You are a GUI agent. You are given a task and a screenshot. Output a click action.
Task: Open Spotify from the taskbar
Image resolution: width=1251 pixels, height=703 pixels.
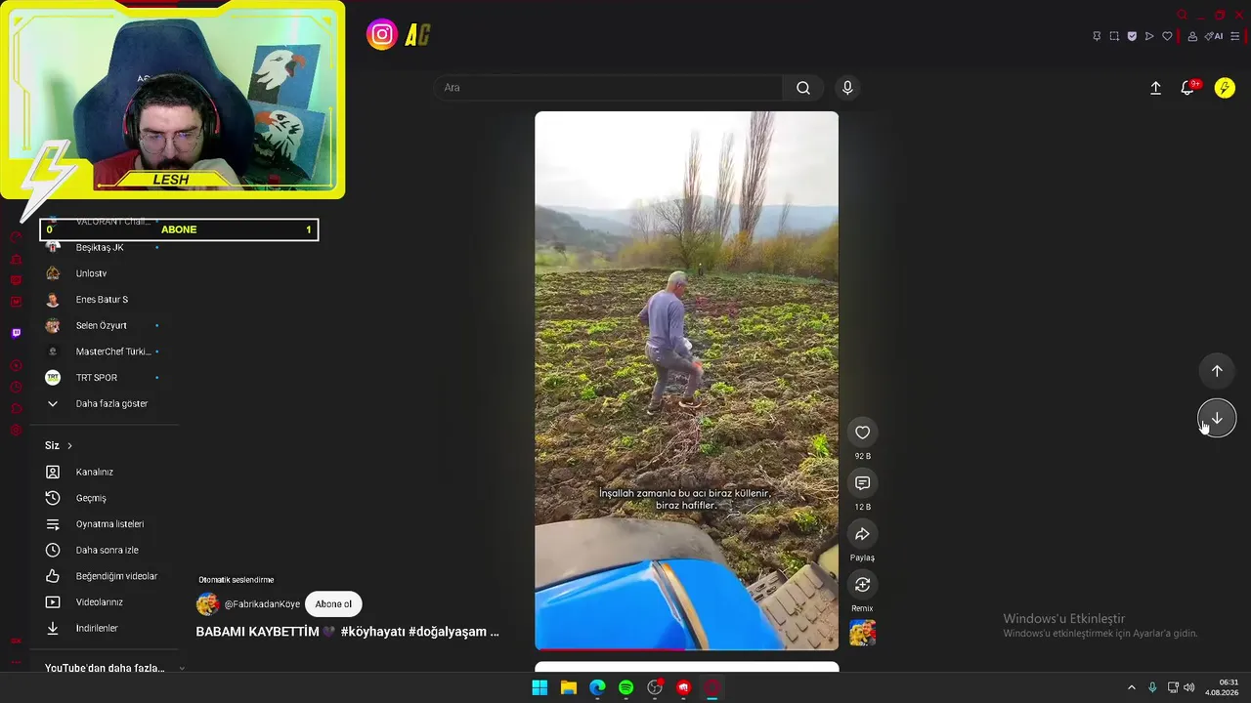(625, 687)
